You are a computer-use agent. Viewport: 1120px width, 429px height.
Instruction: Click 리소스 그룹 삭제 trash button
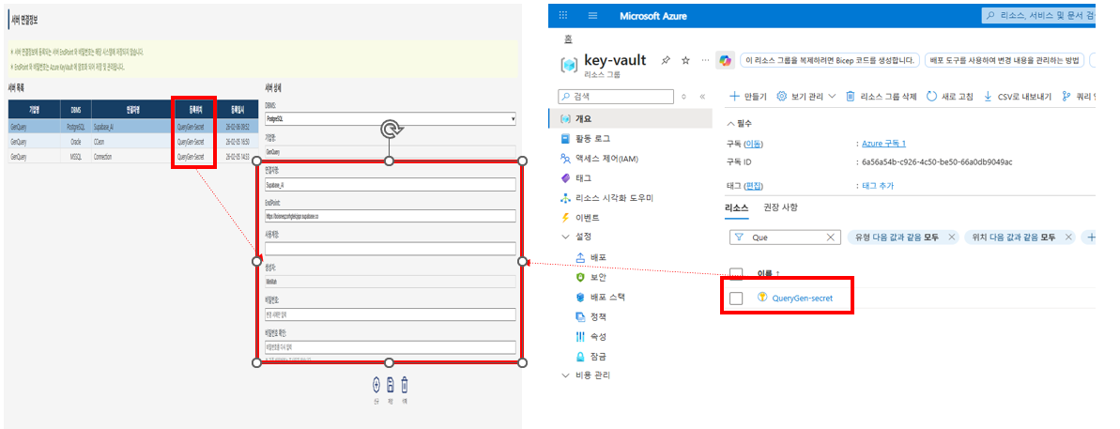tap(882, 97)
